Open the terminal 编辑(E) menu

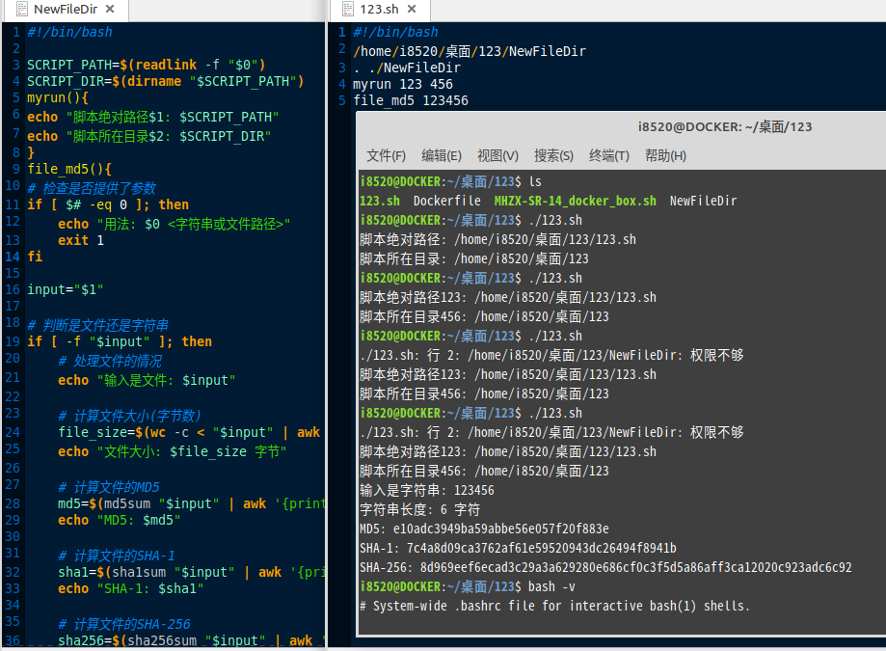click(442, 155)
